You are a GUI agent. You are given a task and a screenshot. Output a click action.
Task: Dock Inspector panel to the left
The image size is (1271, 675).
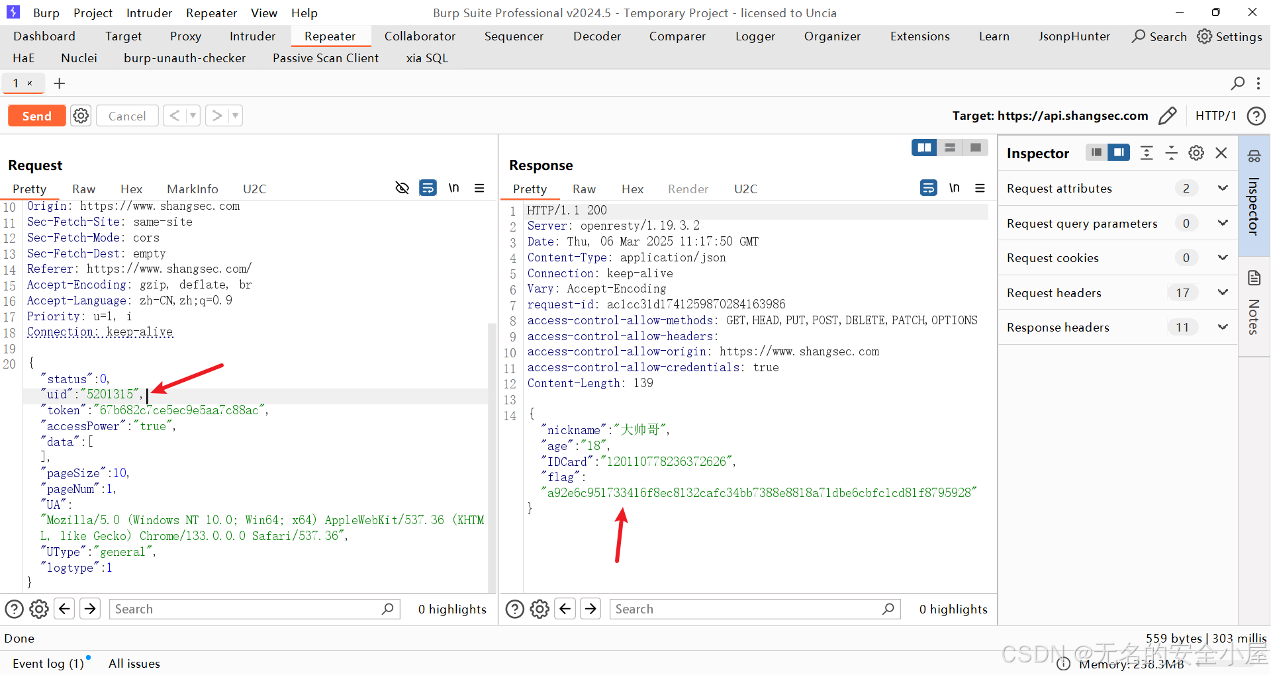point(1097,153)
